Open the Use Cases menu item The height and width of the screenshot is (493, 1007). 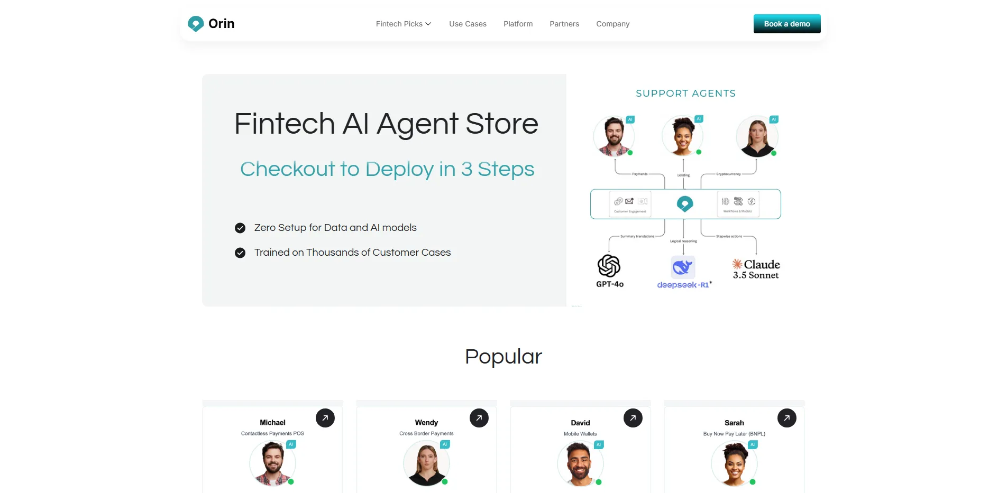click(468, 24)
